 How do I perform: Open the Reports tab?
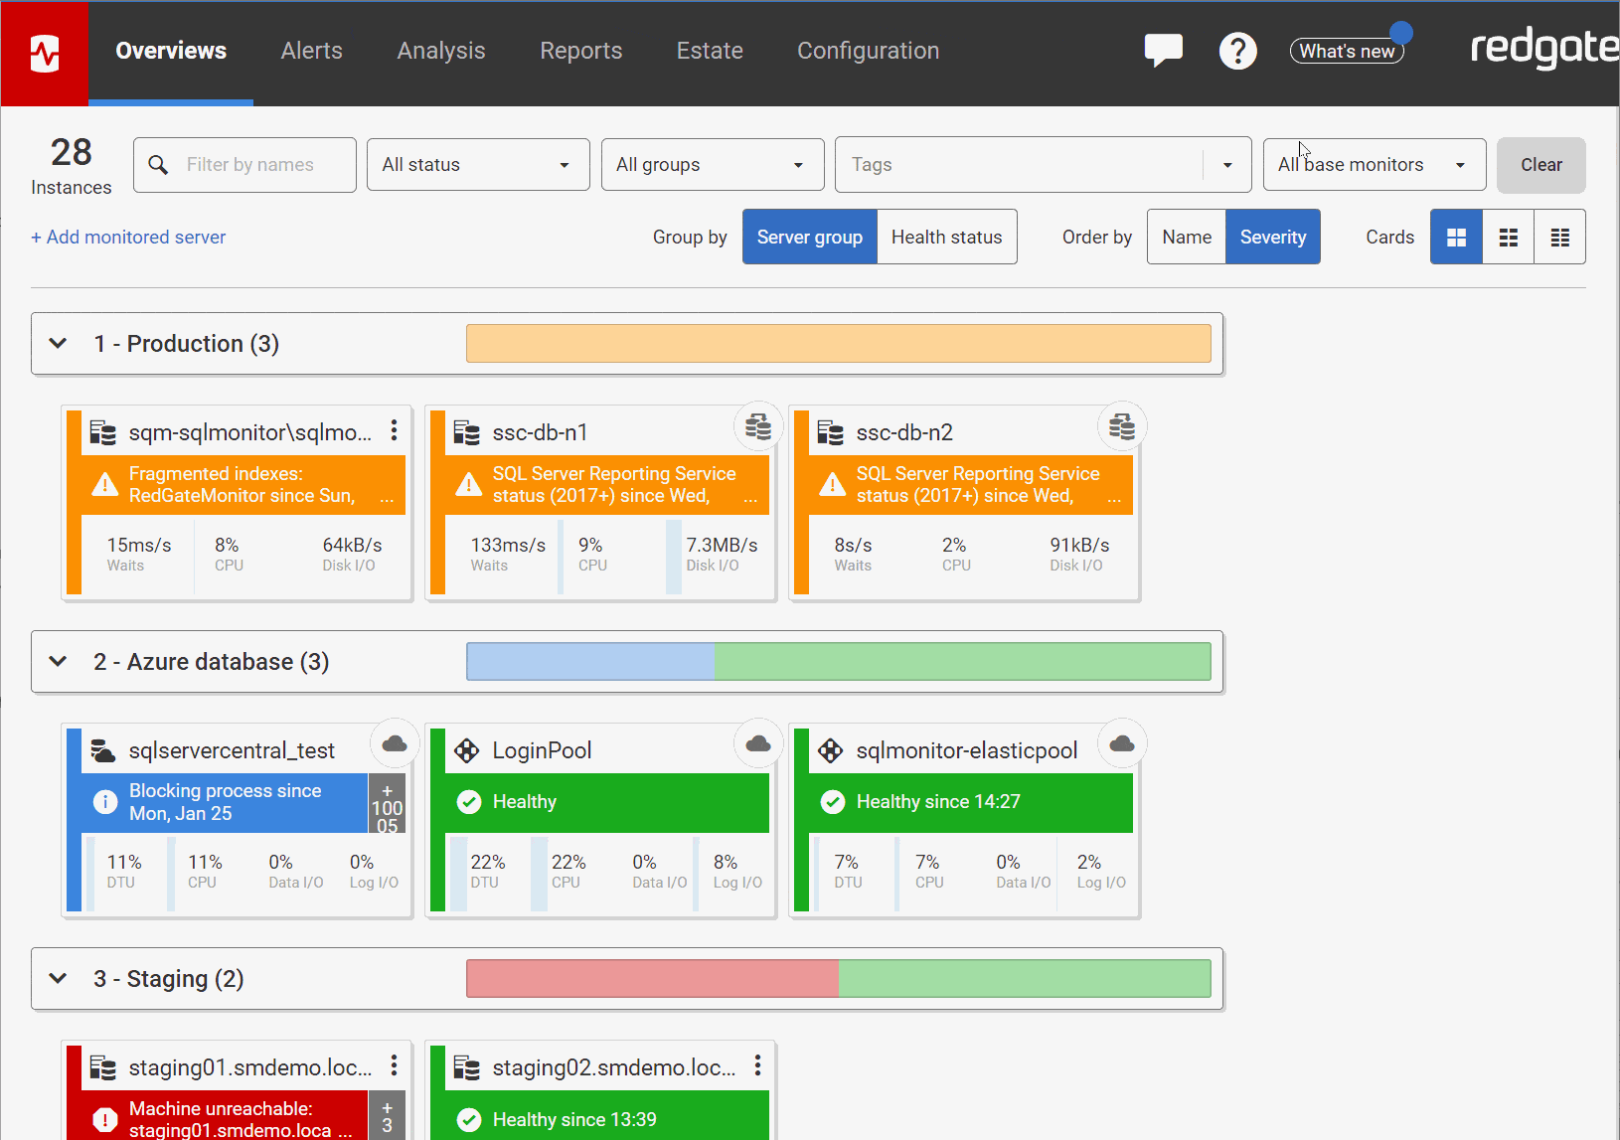pyautogui.click(x=580, y=51)
